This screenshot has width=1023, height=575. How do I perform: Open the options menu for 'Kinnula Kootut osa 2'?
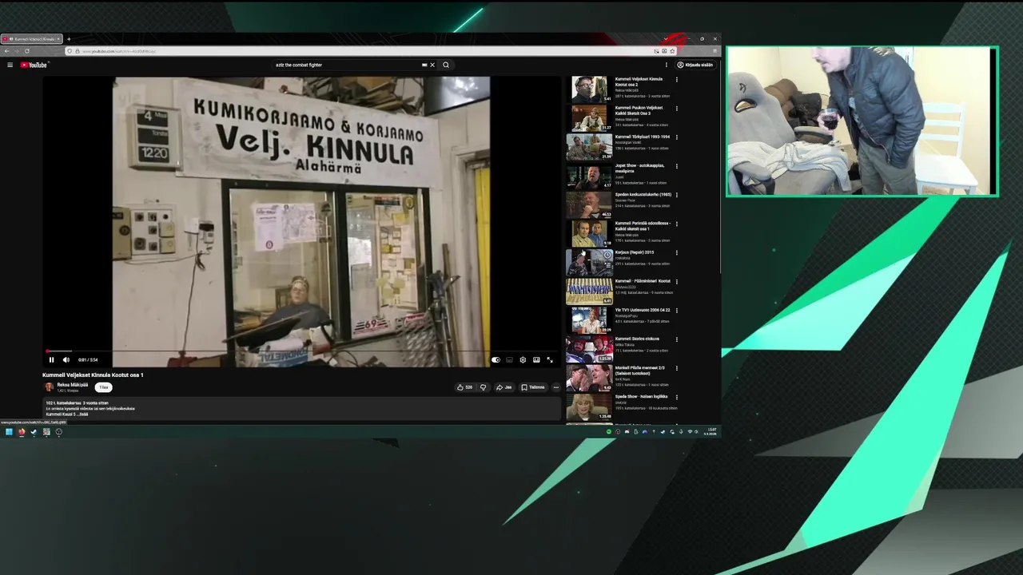pyautogui.click(x=677, y=80)
